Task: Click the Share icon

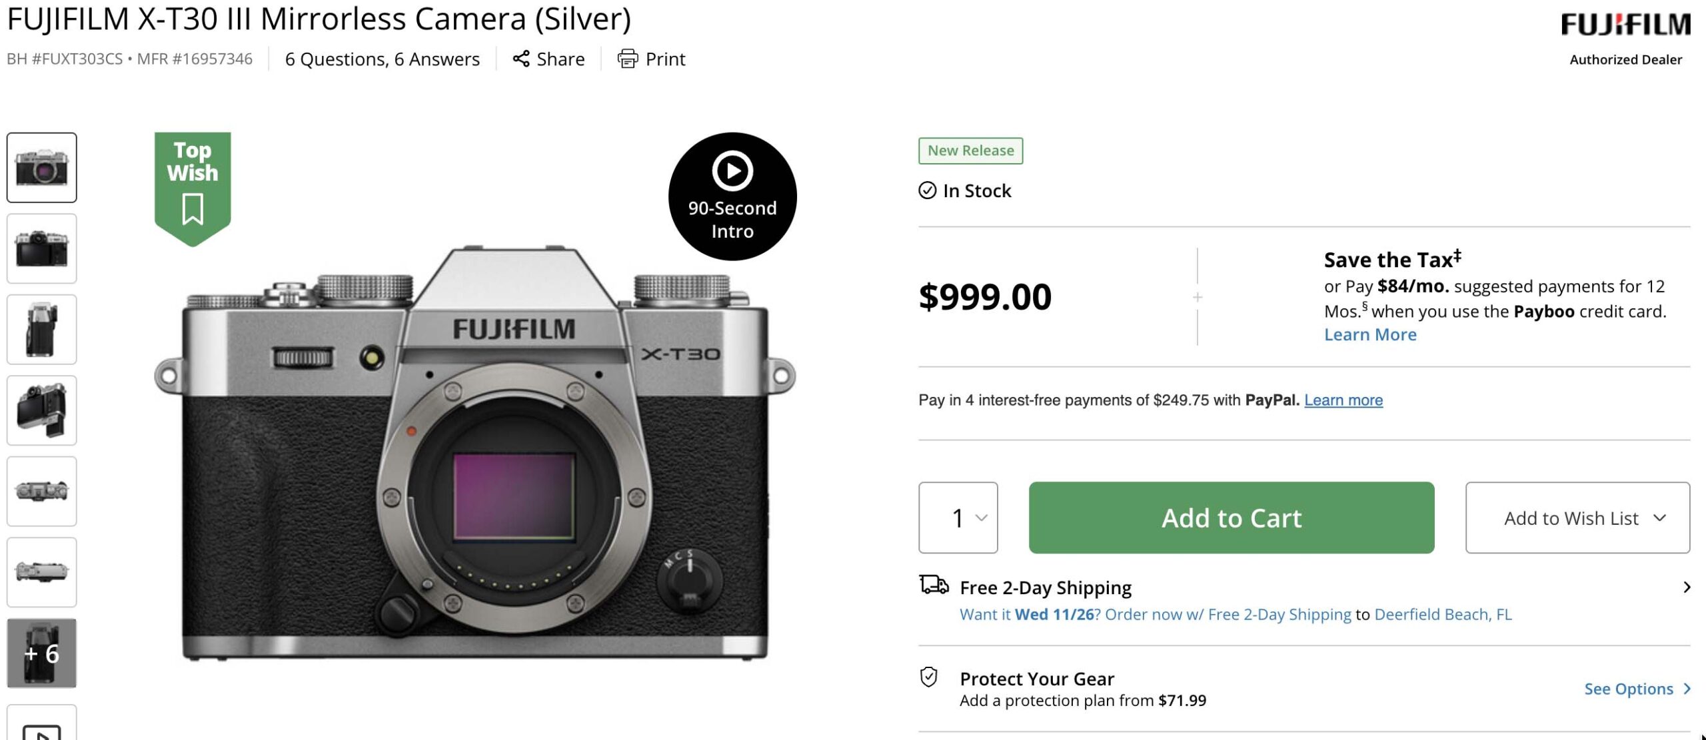Action: 521,59
